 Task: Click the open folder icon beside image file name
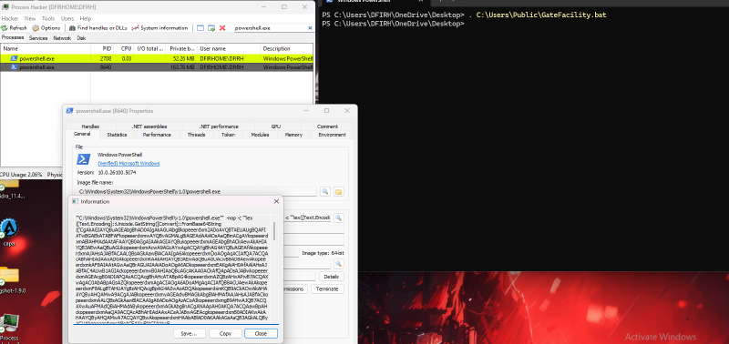(x=338, y=192)
